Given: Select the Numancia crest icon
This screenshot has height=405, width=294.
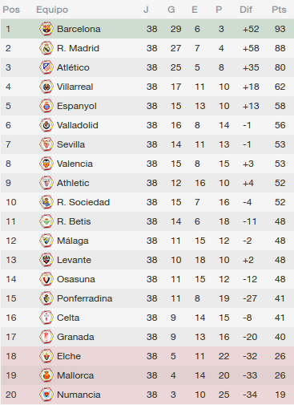Looking at the screenshot, I should [46, 395].
